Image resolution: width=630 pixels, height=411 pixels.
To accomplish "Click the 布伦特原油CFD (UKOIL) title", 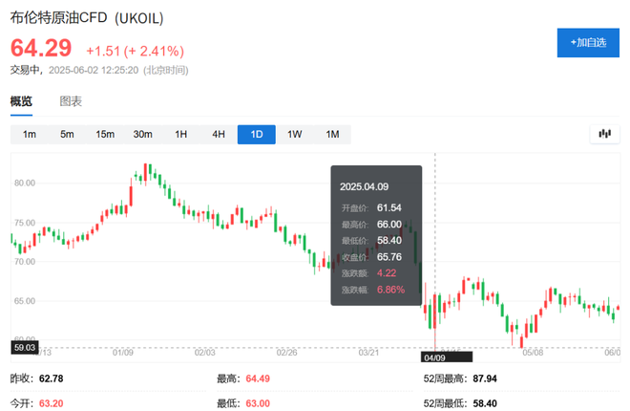I will click(87, 18).
